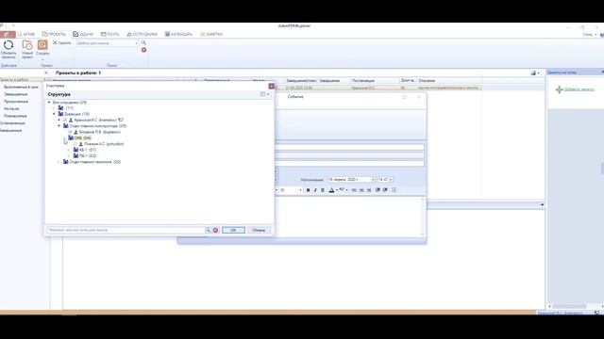Image resolution: width=604 pixels, height=339 pixels.
Task: Open the font size dropdown in editor
Action: [x=300, y=190]
